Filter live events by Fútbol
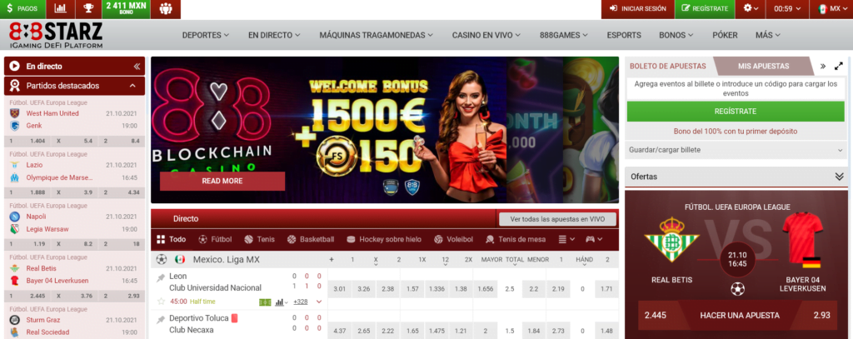 215,239
